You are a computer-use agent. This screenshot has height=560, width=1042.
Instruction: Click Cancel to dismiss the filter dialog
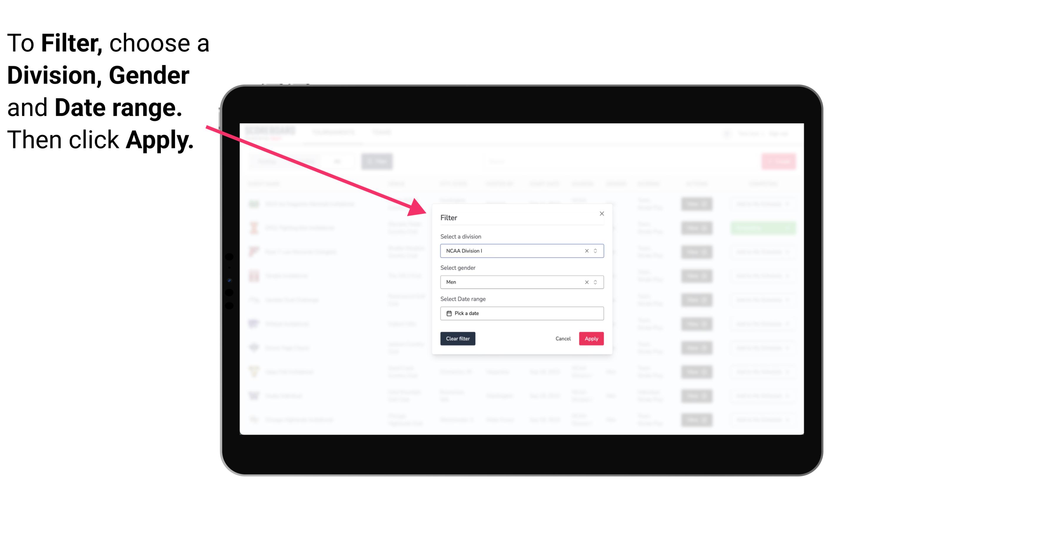563,339
